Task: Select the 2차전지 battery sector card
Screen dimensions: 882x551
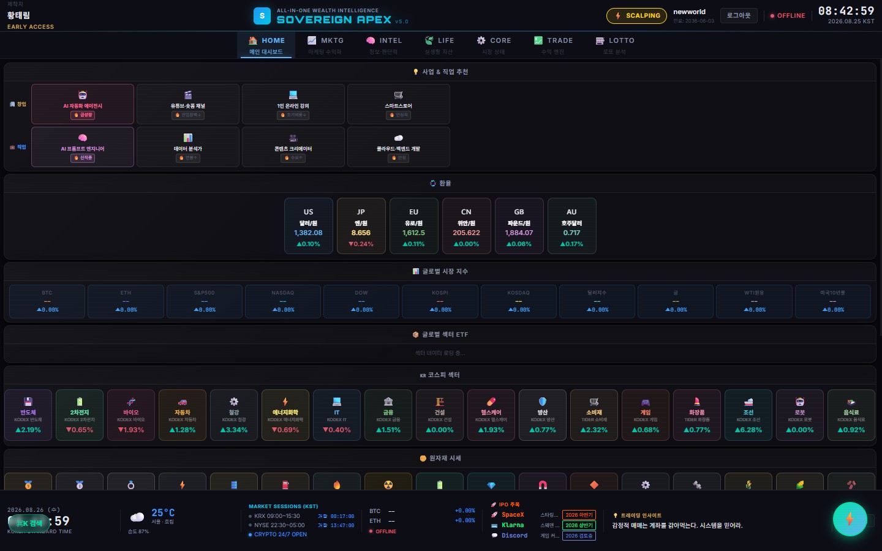Action: click(80, 415)
